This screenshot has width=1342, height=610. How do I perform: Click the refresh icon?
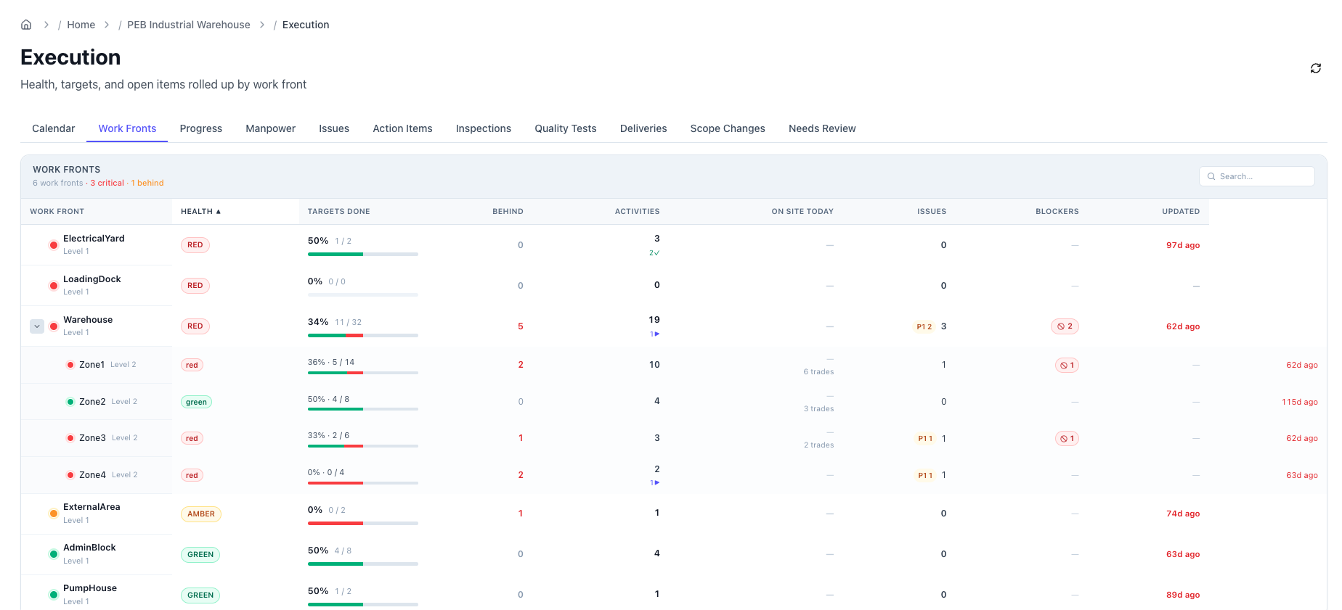point(1315,68)
